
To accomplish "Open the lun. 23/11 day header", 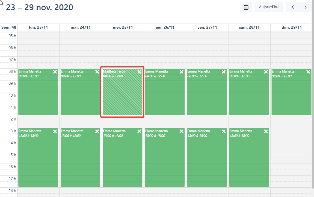I will [38, 27].
